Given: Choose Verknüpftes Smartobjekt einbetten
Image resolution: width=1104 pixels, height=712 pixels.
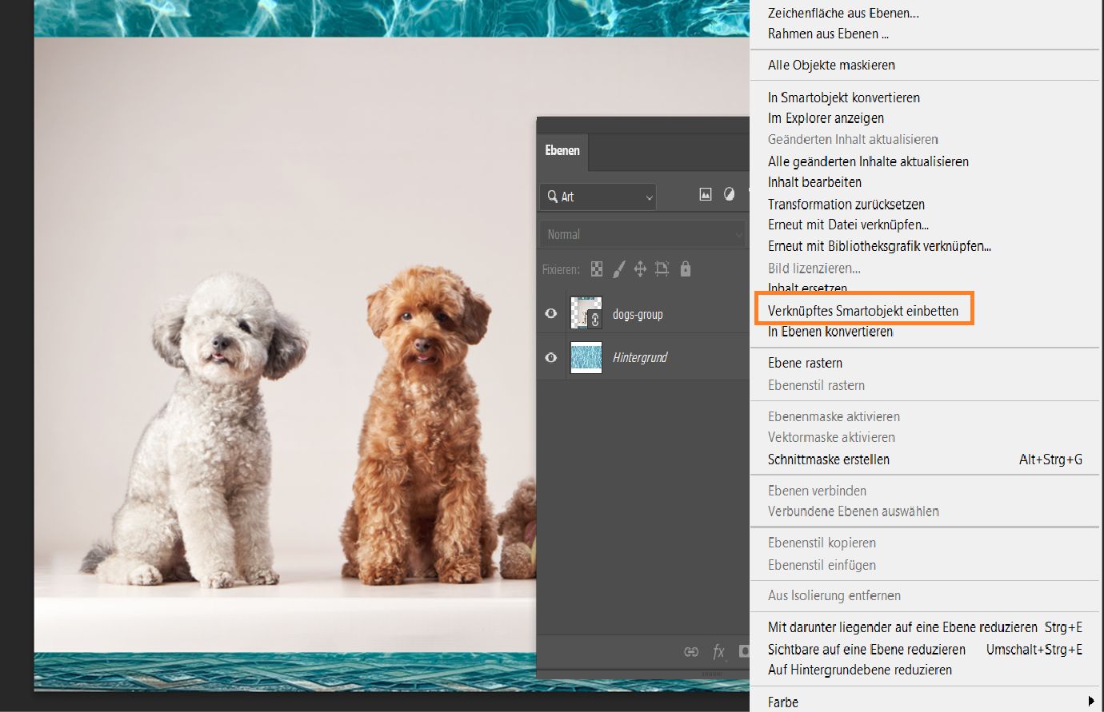Looking at the screenshot, I should pos(863,311).
